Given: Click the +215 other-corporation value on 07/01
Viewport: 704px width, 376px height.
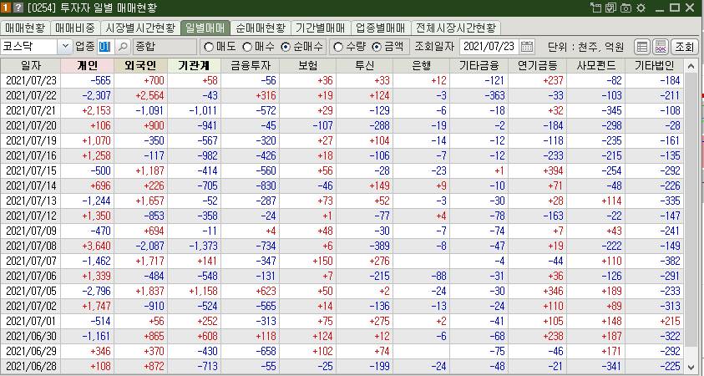Looking at the screenshot, I should point(669,321).
